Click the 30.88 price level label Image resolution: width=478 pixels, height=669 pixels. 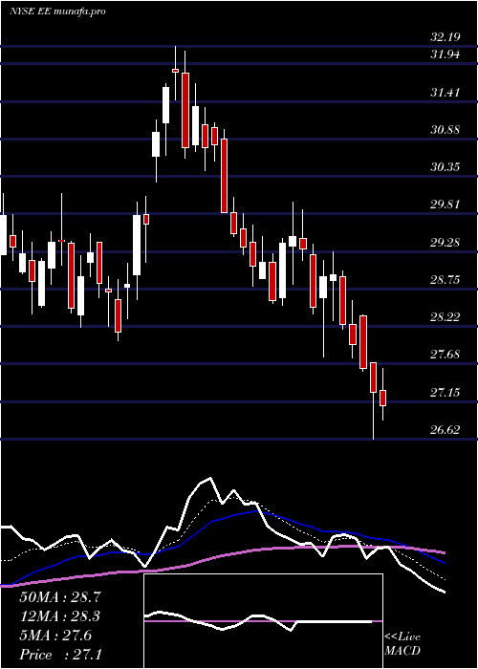(x=445, y=130)
